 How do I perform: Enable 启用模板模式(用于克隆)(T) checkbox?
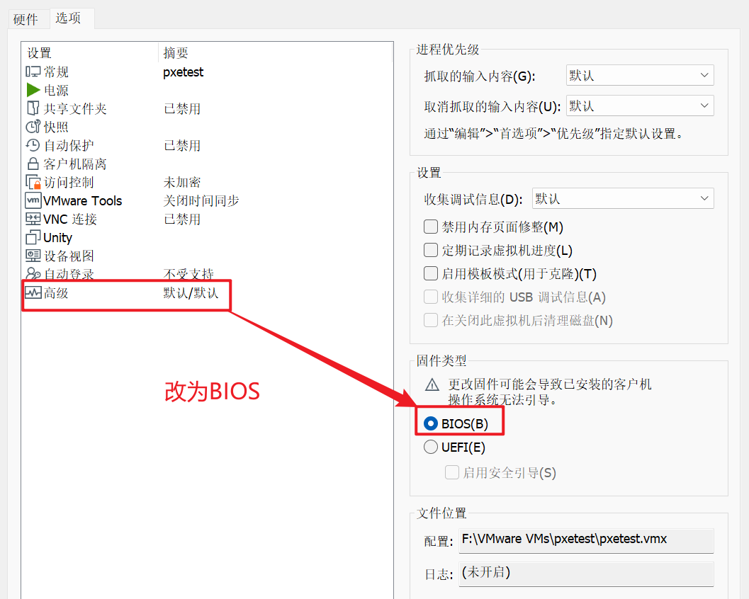[430, 273]
